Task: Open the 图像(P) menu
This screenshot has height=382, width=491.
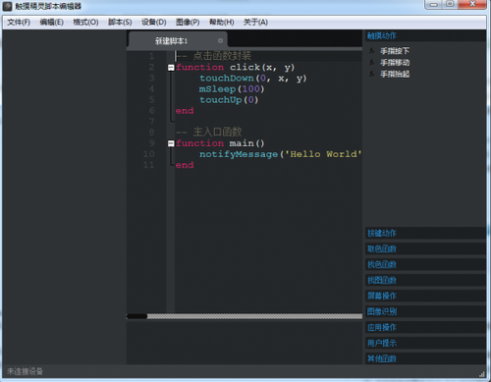Action: click(188, 23)
